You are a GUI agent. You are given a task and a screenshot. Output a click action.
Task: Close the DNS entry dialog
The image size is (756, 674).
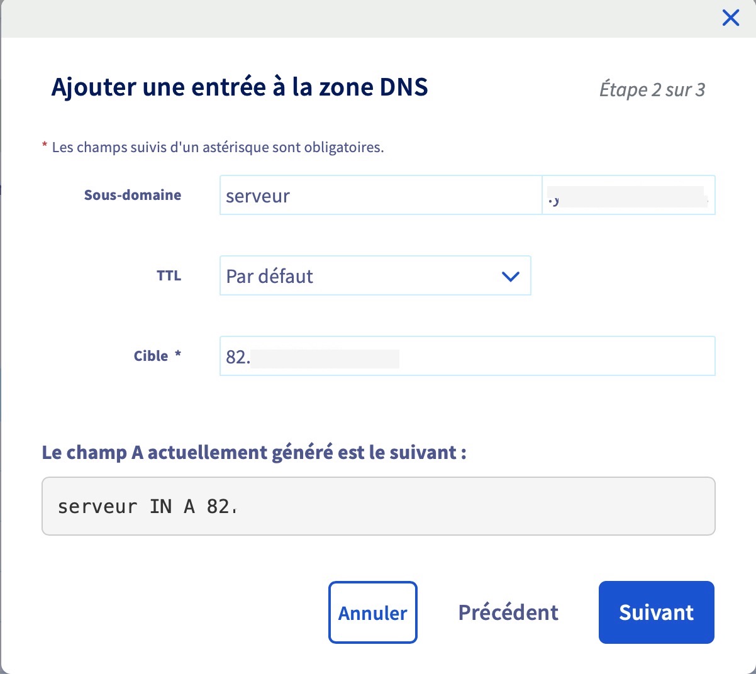[730, 18]
